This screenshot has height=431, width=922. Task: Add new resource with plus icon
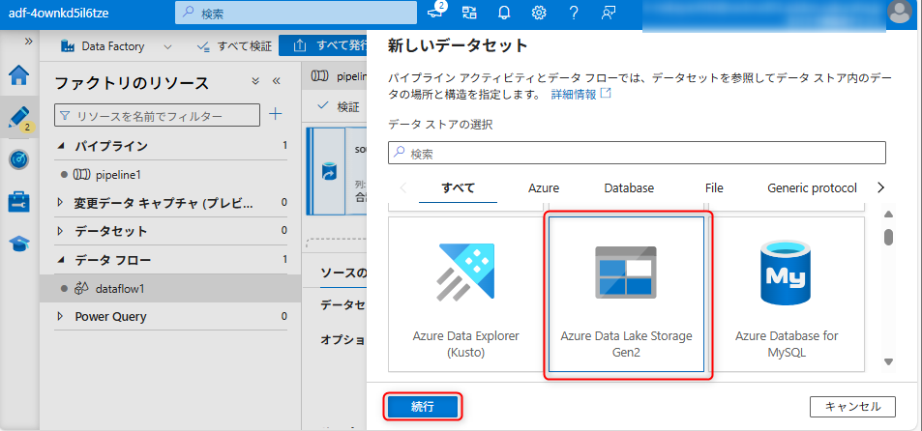(x=275, y=114)
